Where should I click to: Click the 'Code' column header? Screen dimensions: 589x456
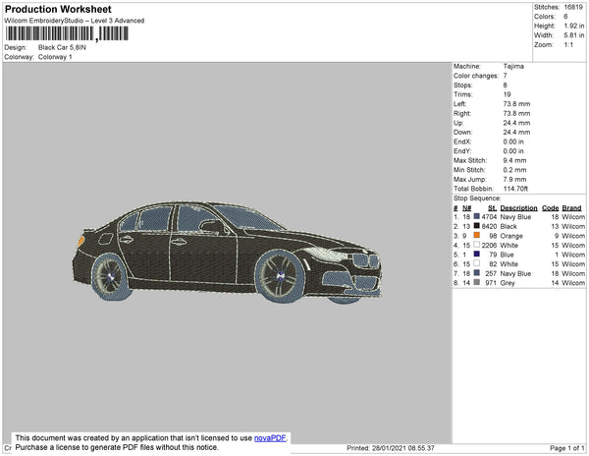pos(551,208)
